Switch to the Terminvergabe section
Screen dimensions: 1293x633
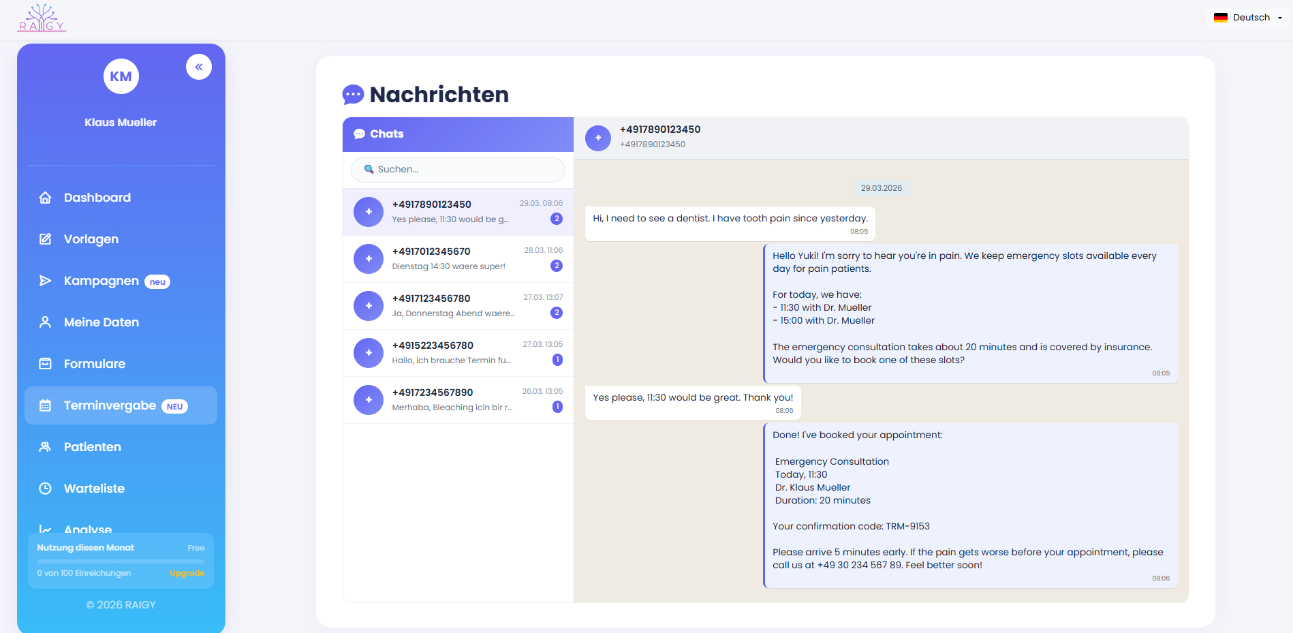tap(109, 405)
